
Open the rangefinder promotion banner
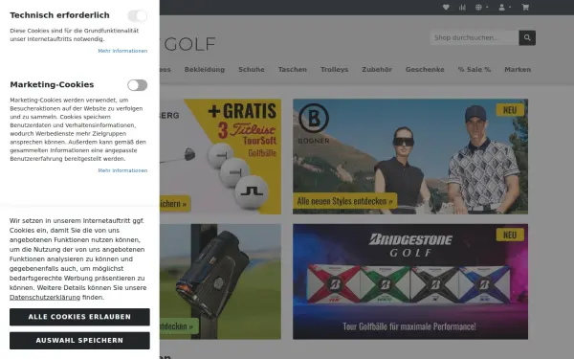220,281
